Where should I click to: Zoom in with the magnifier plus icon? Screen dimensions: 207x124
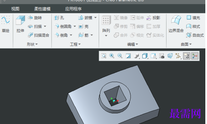tap(112, 56)
